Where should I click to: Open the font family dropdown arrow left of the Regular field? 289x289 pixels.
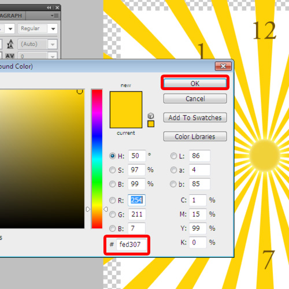pyautogui.click(x=10, y=29)
